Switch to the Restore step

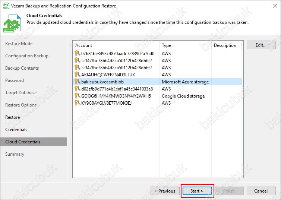click(x=13, y=117)
